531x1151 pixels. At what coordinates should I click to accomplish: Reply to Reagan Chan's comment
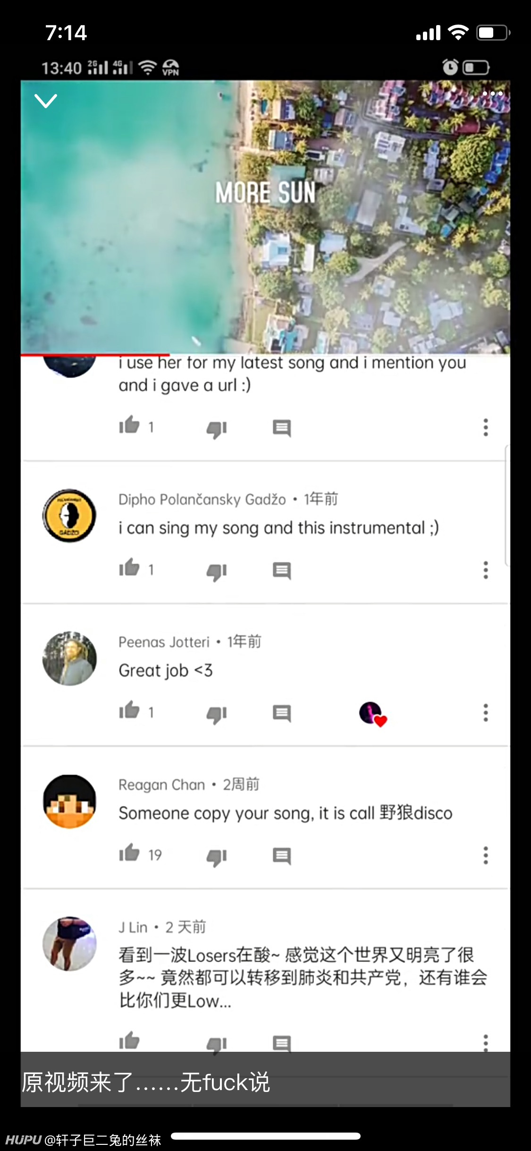click(x=282, y=856)
